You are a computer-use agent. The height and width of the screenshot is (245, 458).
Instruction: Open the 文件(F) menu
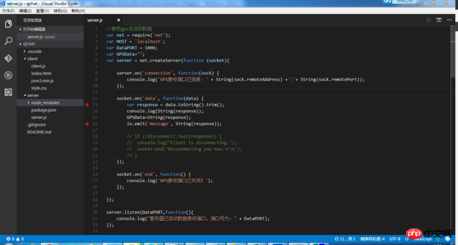point(9,11)
